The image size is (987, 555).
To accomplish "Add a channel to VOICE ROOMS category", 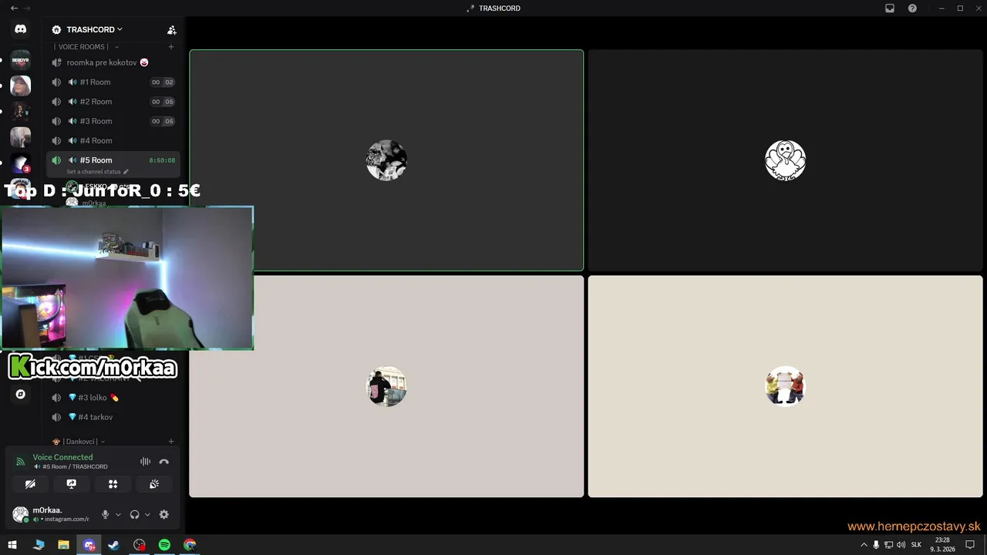I will coord(171,47).
